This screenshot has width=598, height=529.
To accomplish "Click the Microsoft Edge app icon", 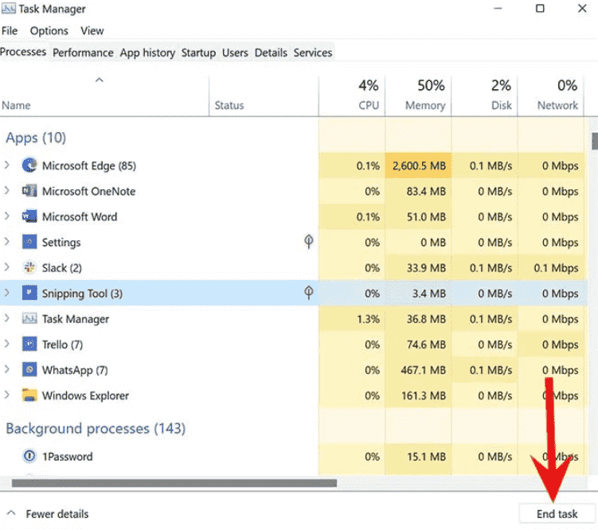I will pos(29,165).
